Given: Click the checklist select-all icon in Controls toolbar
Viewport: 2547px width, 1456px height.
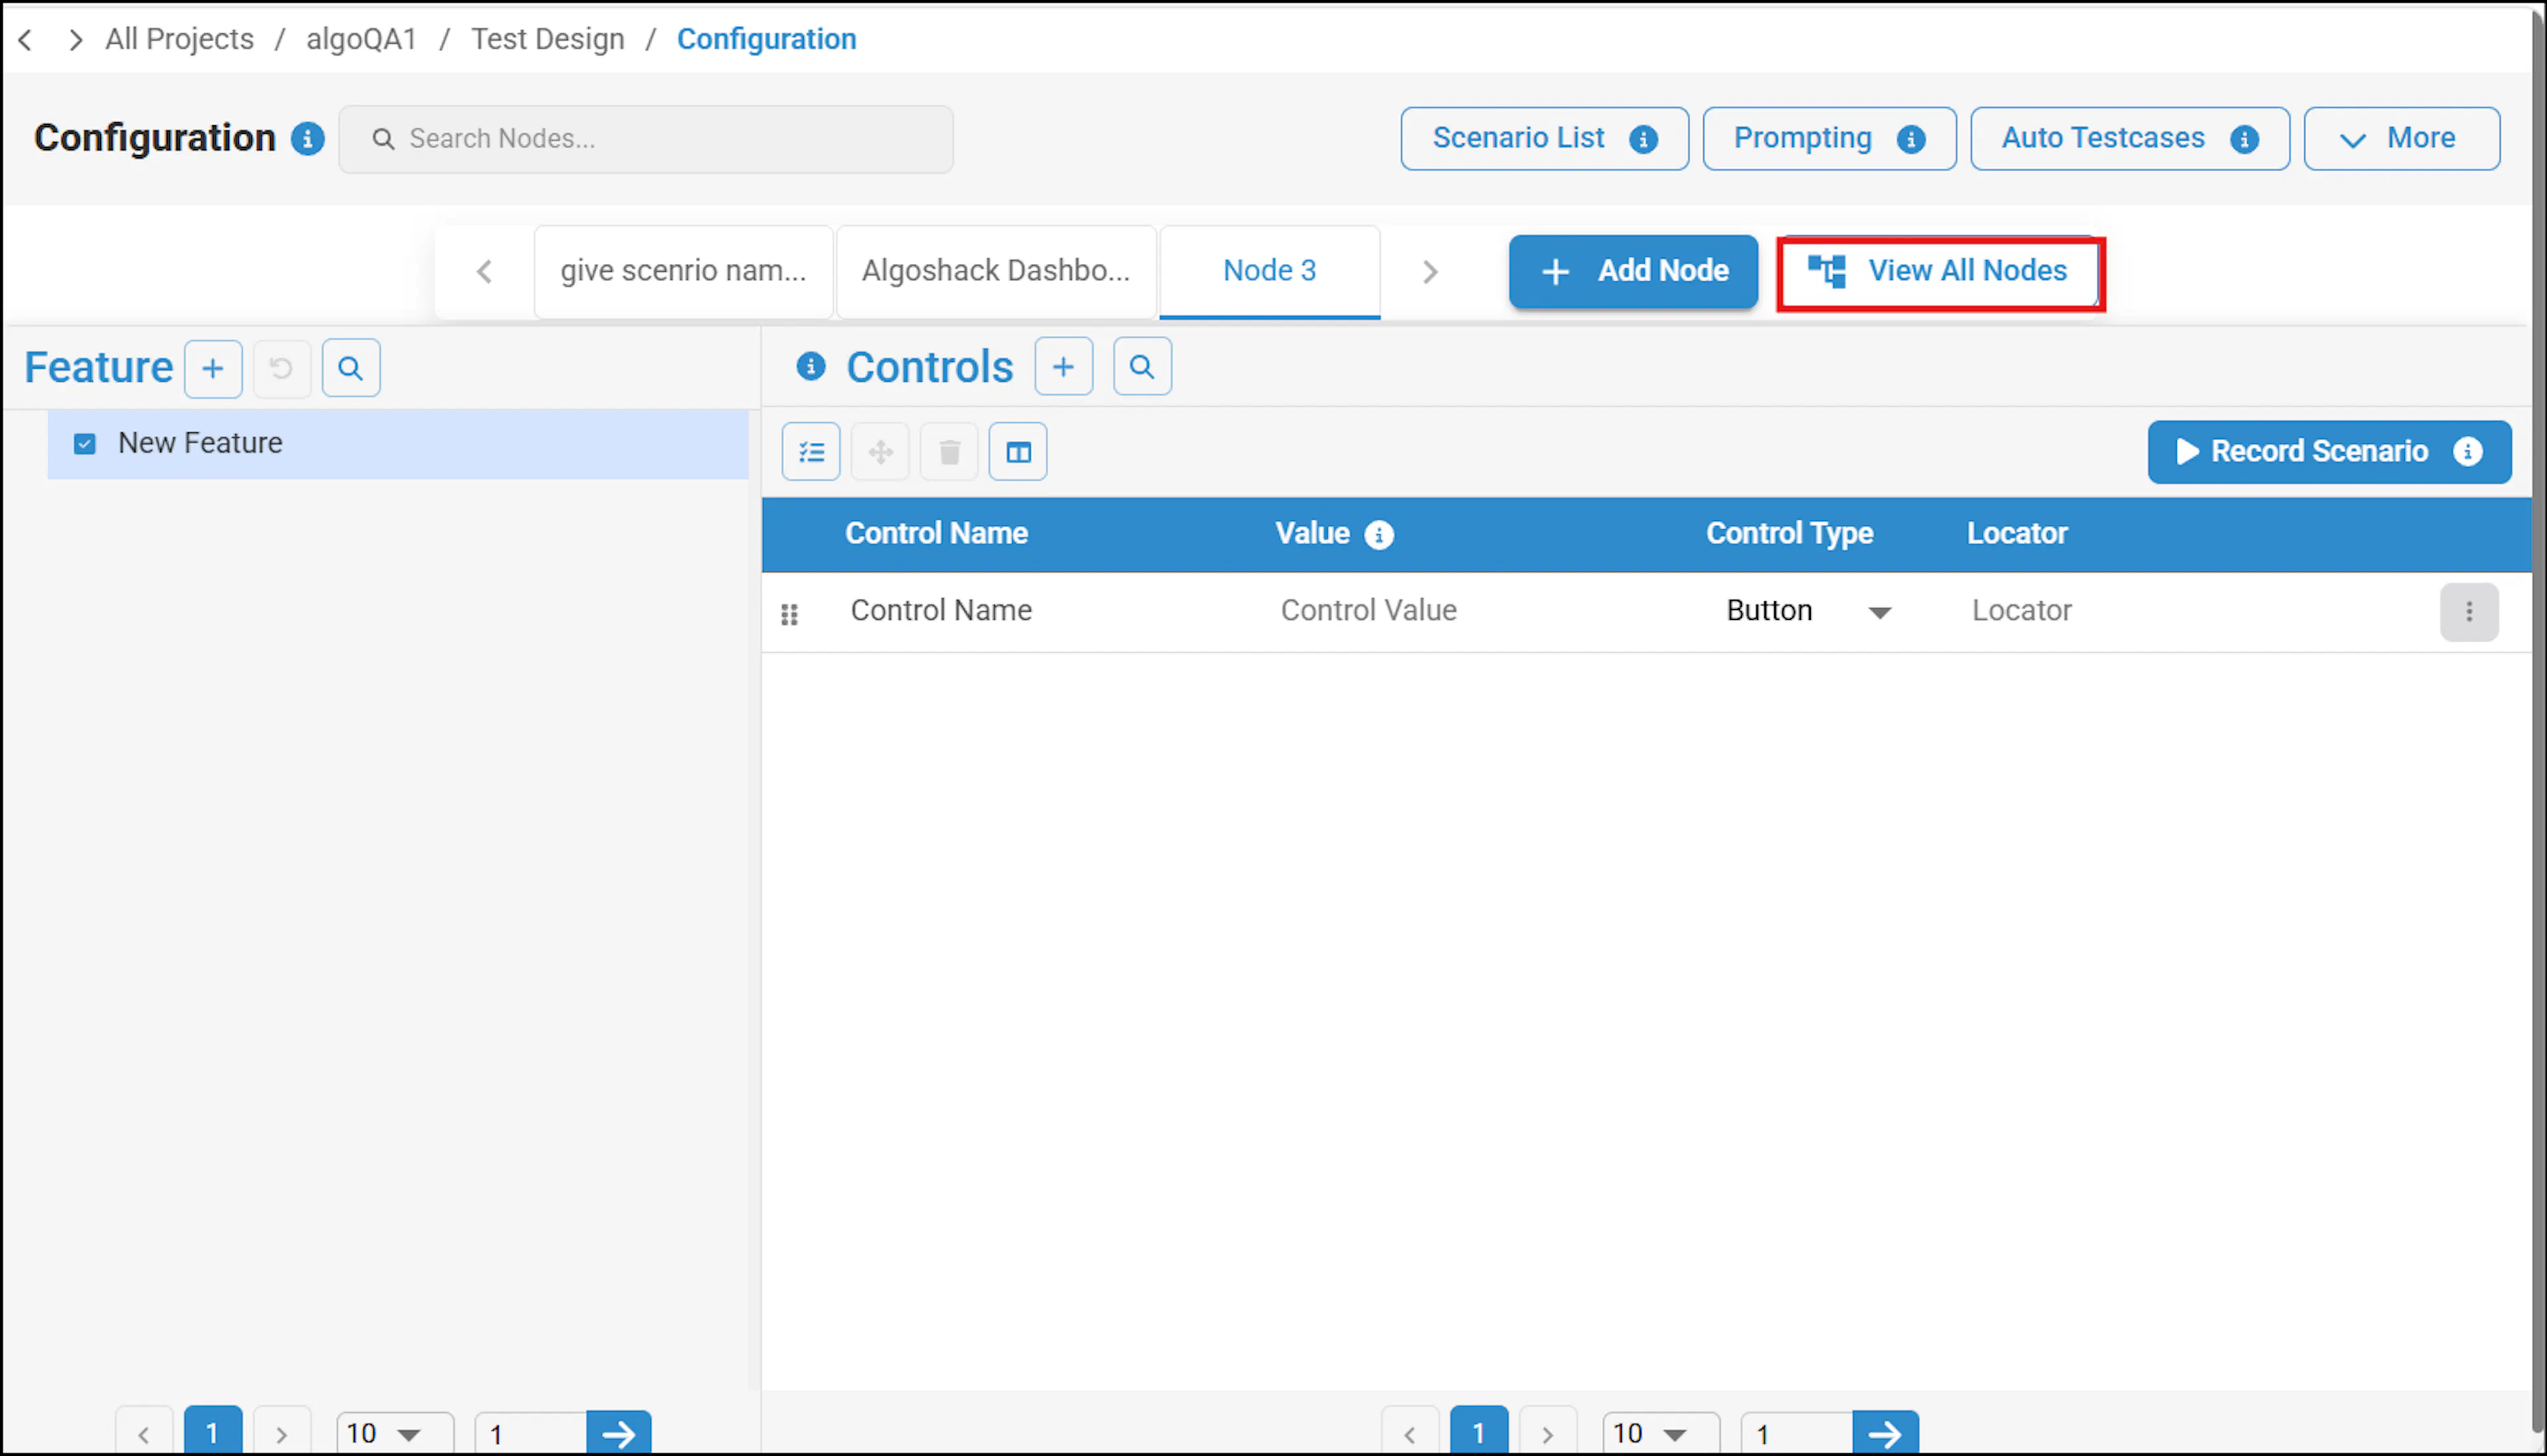Looking at the screenshot, I should 811,452.
